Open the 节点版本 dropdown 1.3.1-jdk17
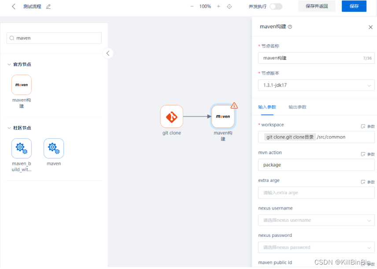377x269 pixels. coord(316,85)
